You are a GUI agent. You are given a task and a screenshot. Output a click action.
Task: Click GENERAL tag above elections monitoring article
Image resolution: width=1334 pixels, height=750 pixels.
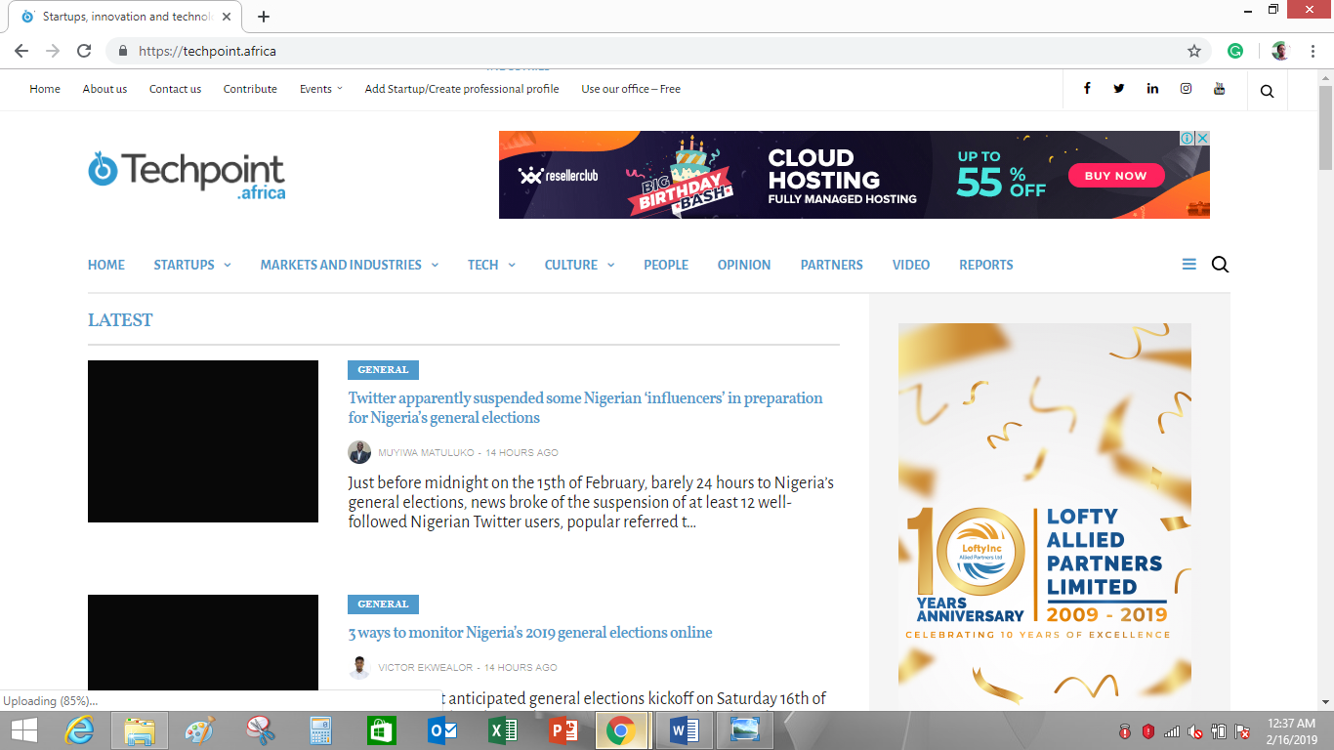click(383, 604)
